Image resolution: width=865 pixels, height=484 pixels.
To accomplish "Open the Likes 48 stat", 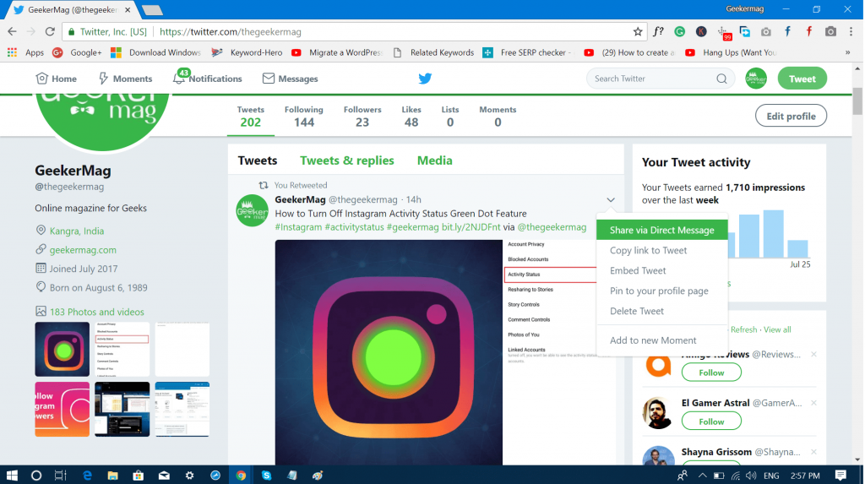I will coord(411,117).
